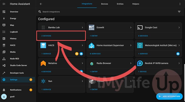The width and height of the screenshot is (185, 102).
Task: Expand Ecowitt with its chevron
Action: coord(131,28)
